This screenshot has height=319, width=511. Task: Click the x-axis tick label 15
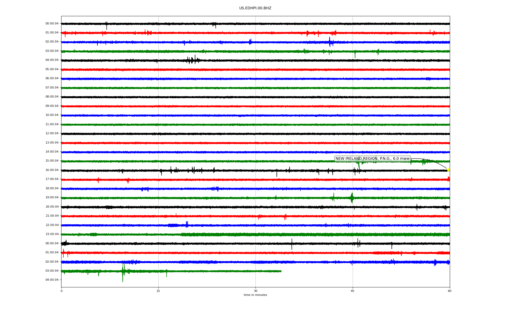pyautogui.click(x=158, y=291)
